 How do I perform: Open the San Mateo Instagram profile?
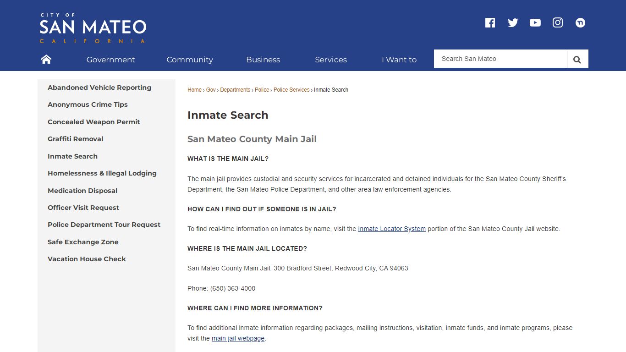558,22
